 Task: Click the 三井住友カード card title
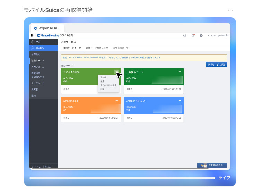[135, 72]
